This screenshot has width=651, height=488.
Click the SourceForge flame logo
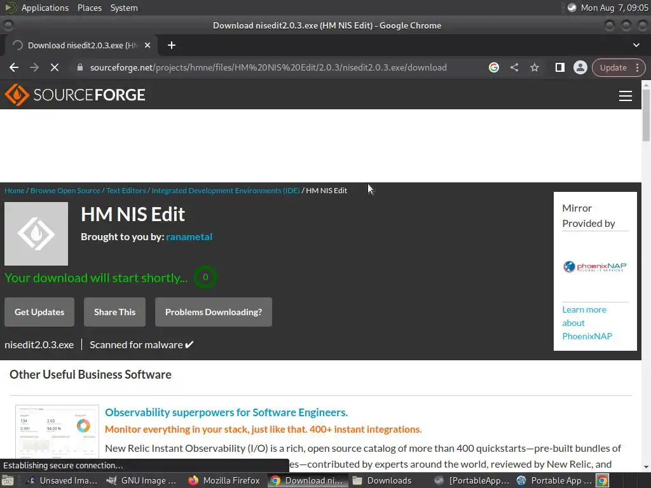tap(17, 95)
